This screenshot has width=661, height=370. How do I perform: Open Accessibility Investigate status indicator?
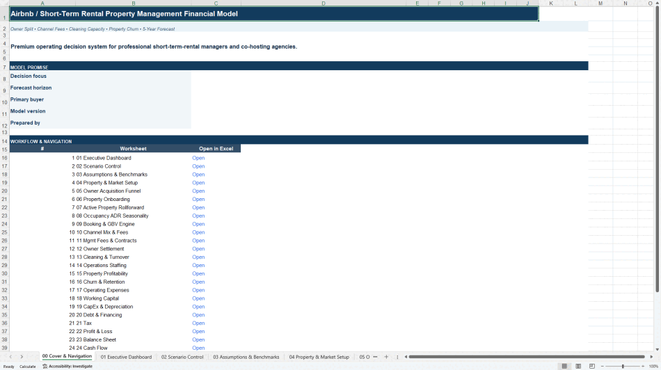pos(67,367)
